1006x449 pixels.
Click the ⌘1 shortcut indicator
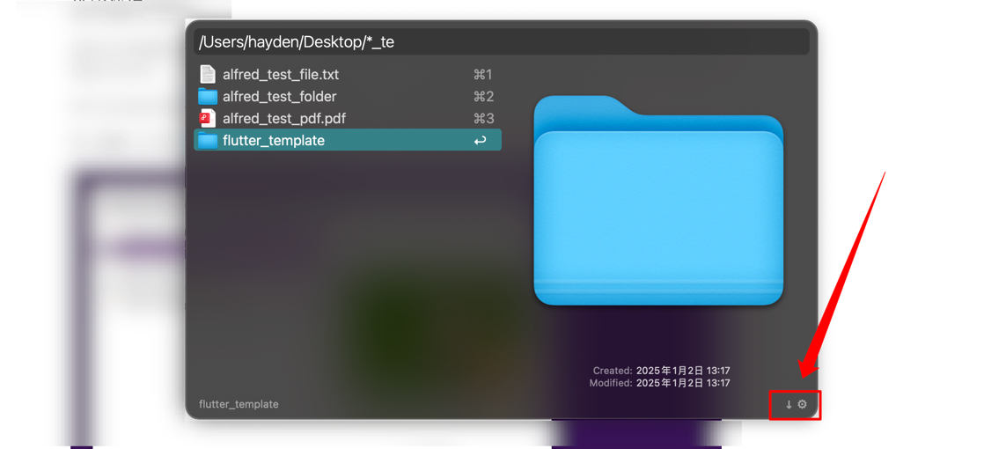tap(482, 75)
